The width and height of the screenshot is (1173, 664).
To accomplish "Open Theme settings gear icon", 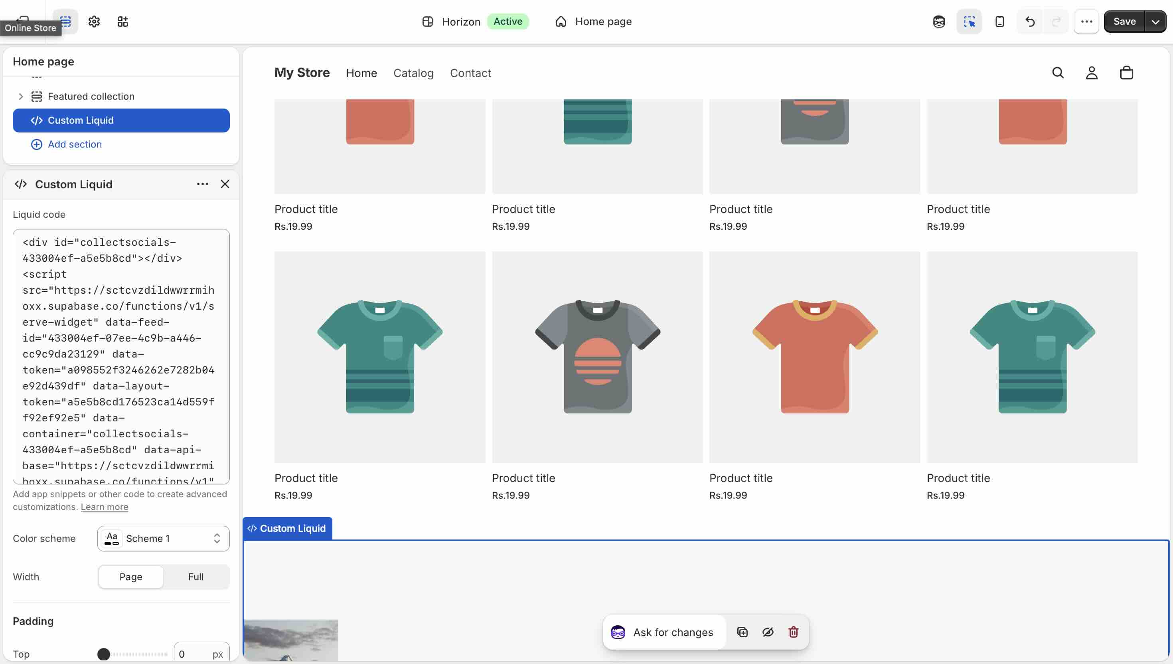I will pyautogui.click(x=94, y=22).
